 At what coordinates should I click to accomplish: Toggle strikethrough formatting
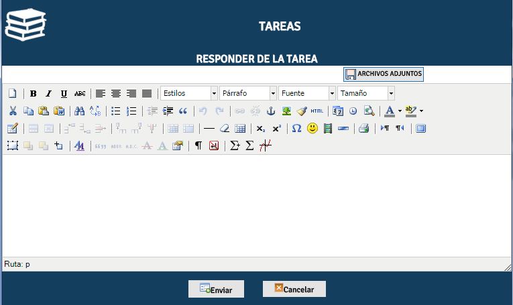tap(80, 93)
